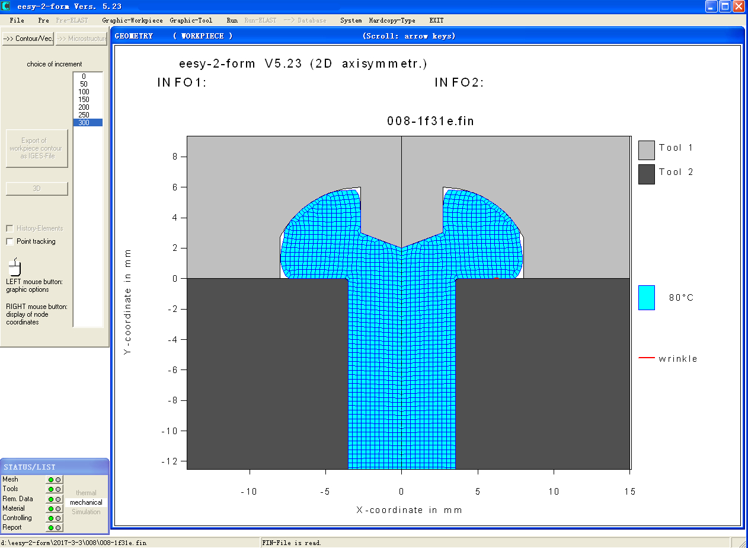748x548 pixels.
Task: Select increment 150 in the list
Action: click(84, 100)
